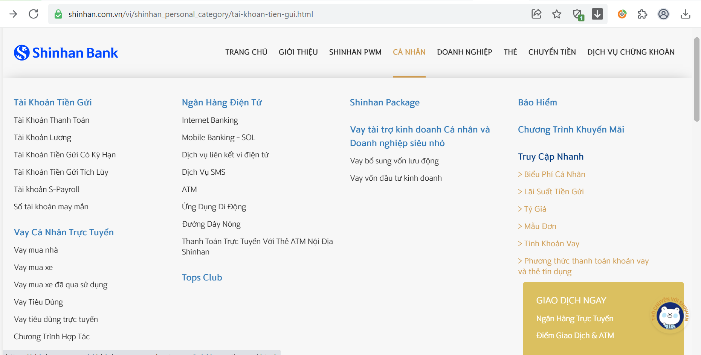Open Vay mua xe đã qua sử dụng
This screenshot has height=355, width=701.
coord(61,285)
